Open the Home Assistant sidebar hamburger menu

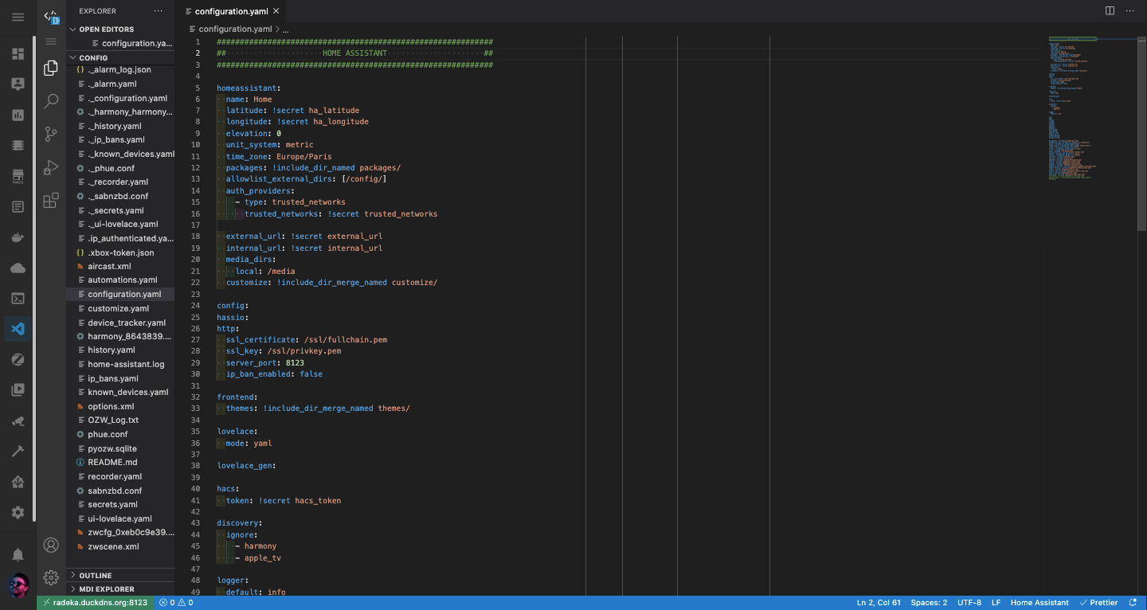point(18,17)
